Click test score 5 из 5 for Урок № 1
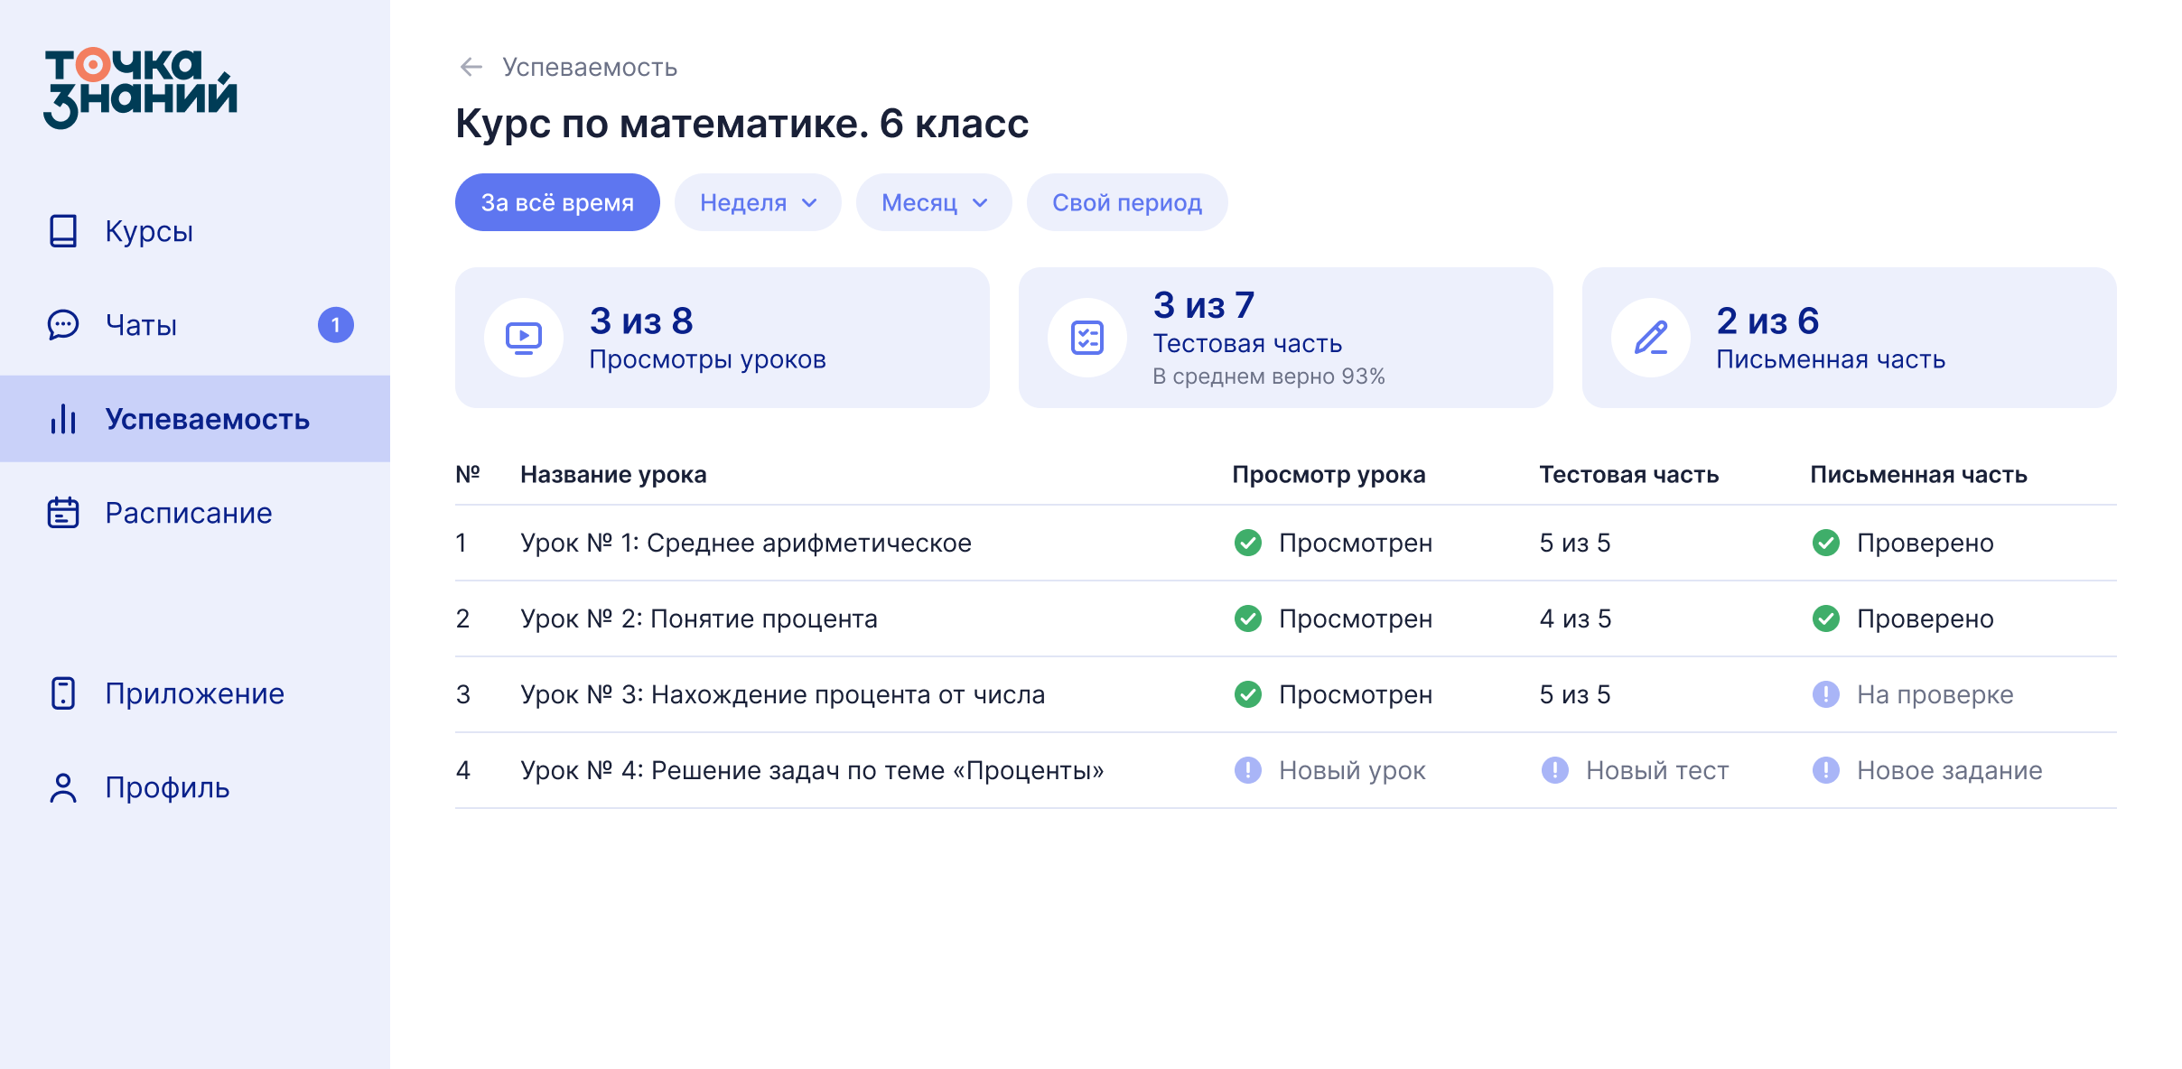The height and width of the screenshot is (1069, 2182). click(1575, 543)
